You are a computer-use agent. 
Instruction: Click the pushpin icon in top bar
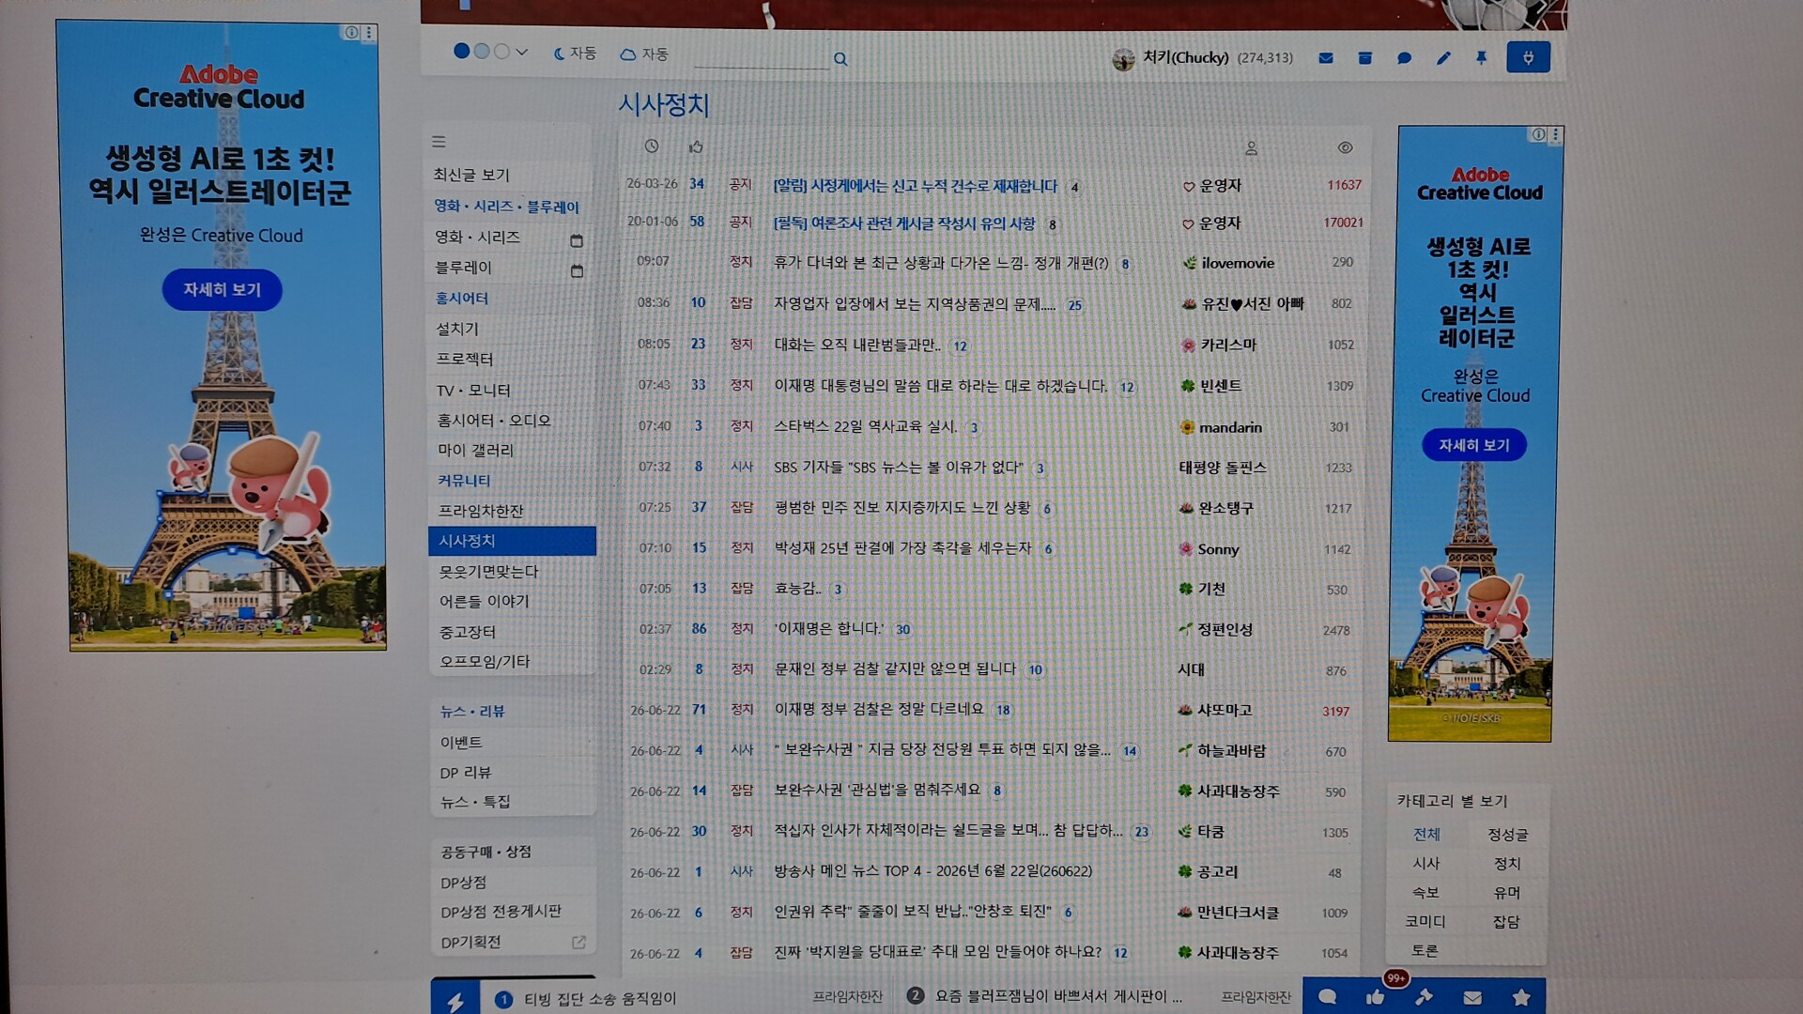[x=1481, y=58]
